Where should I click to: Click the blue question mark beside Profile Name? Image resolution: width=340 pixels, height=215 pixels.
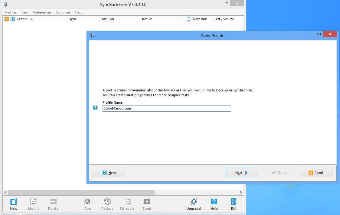(x=95, y=108)
